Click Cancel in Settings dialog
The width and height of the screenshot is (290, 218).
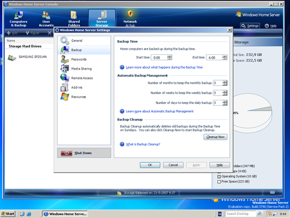[x=173, y=165]
